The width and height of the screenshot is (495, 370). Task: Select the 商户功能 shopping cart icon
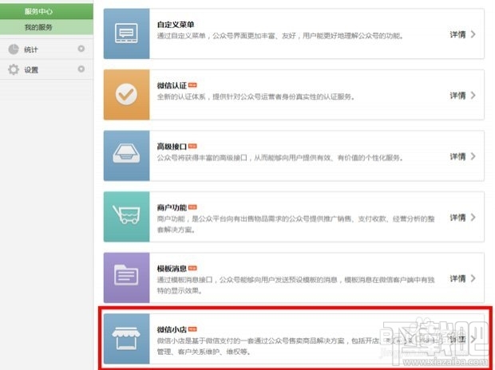(126, 216)
